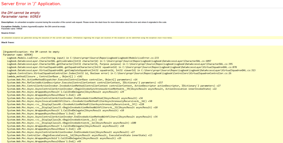Click the "VirtualSquadronDAL.getCompleteSquadron" stack line

point(131,70)
